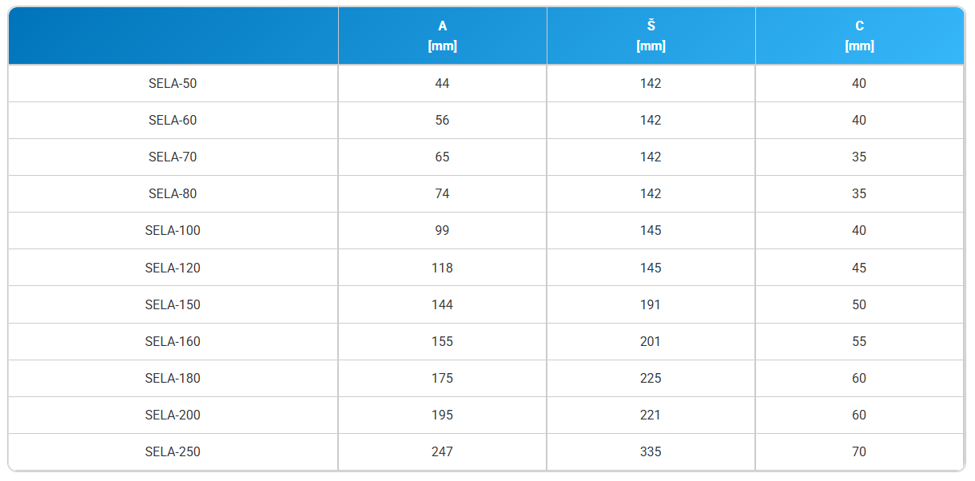Select the SELA-60 product name cell

[173, 120]
